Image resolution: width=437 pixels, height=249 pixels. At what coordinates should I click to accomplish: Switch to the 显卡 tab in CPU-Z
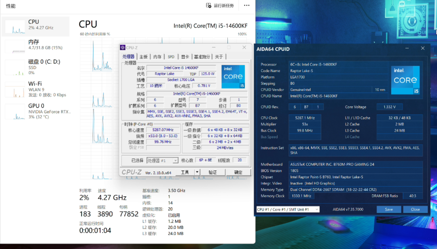(185, 57)
